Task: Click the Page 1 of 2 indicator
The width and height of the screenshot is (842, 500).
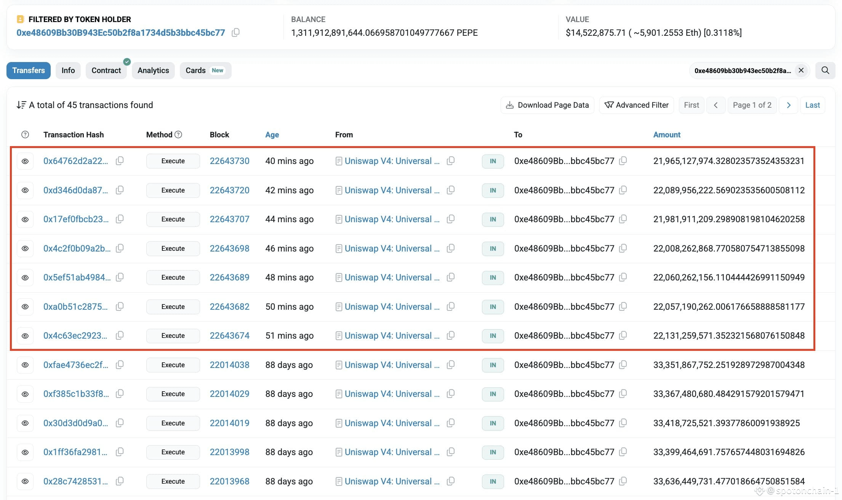Action: click(752, 105)
